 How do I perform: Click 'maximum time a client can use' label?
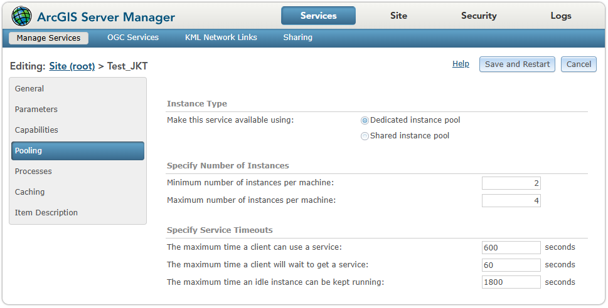(x=254, y=247)
